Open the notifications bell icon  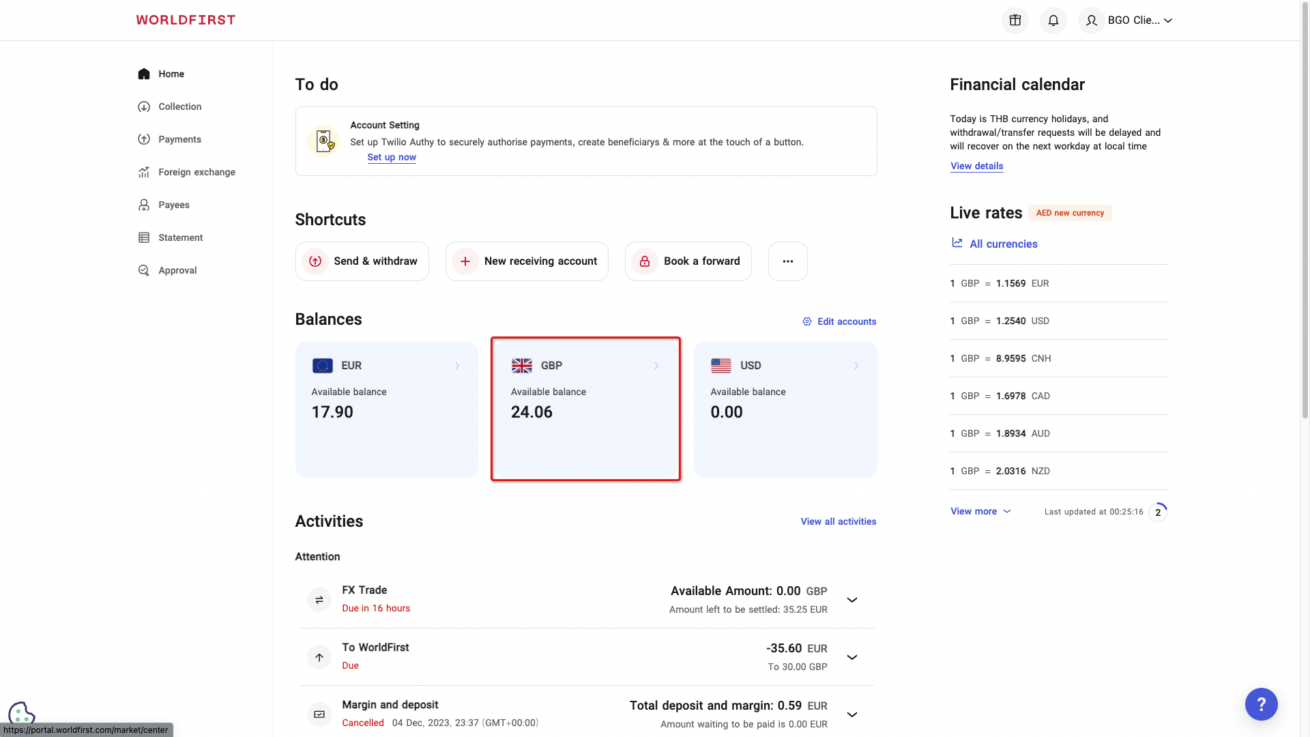click(x=1053, y=20)
